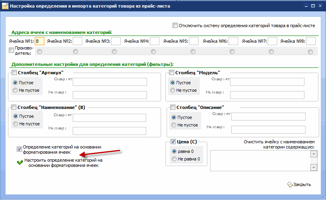Maximize the settings window

[x=313, y=6]
